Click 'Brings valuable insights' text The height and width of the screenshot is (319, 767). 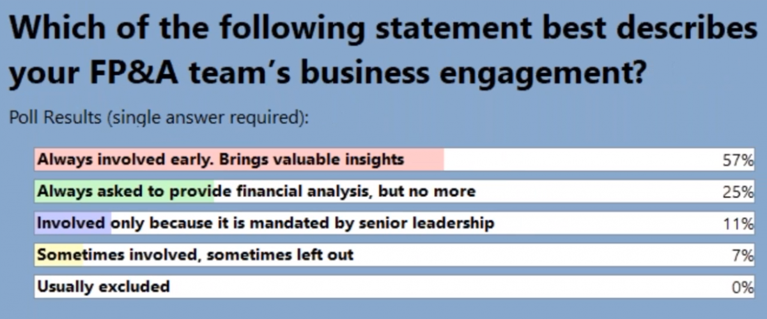pos(312,159)
